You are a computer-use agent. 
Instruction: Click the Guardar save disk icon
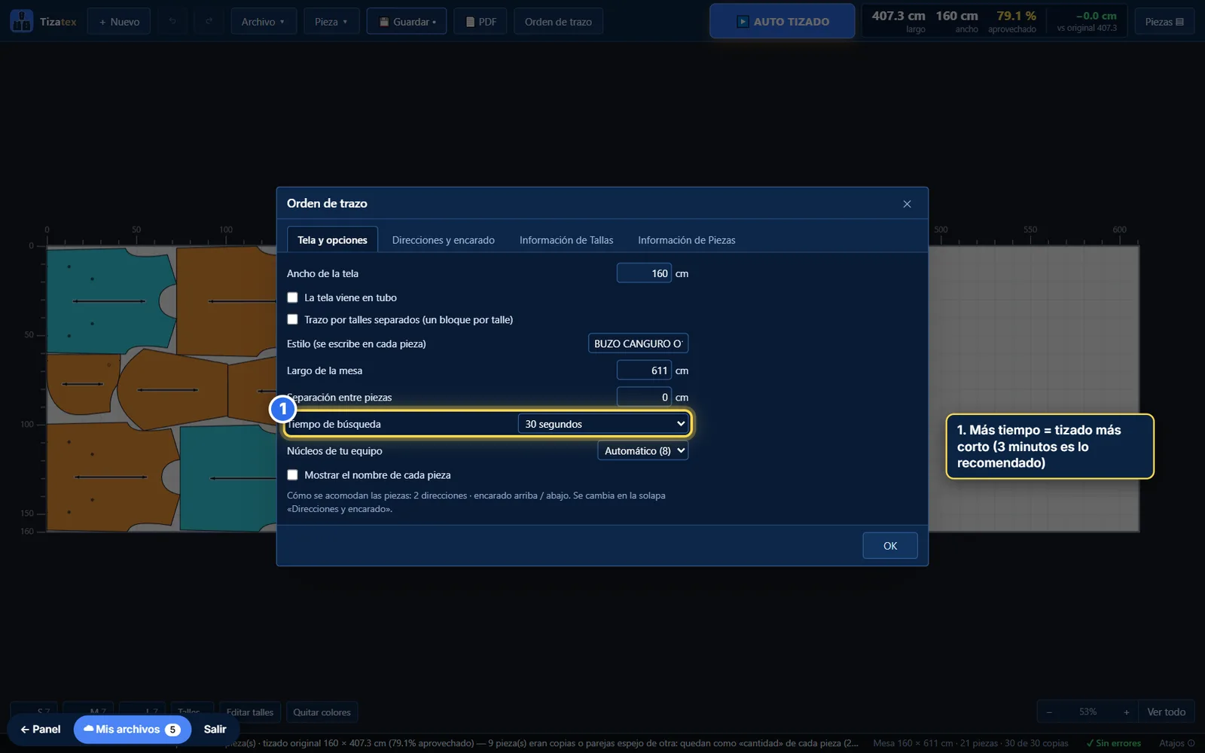[x=384, y=22]
